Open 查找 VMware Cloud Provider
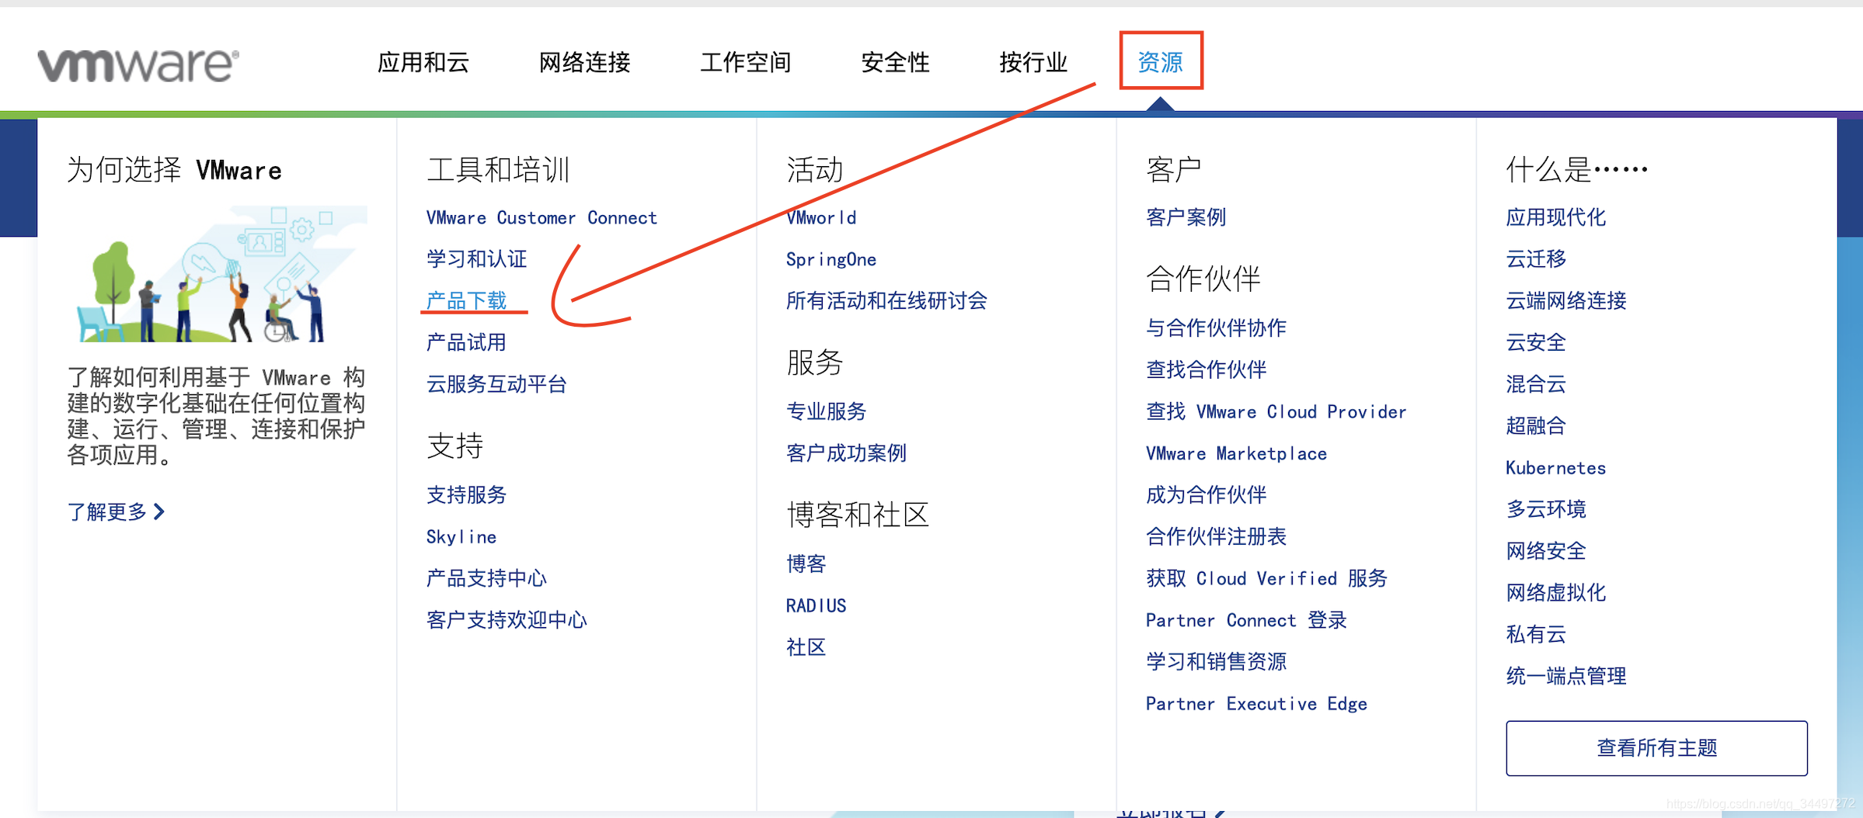This screenshot has height=818, width=1863. point(1276,411)
